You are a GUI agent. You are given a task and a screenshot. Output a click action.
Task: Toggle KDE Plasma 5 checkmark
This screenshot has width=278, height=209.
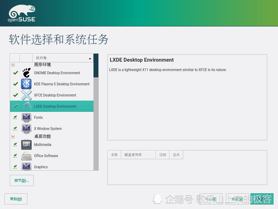click(16, 84)
